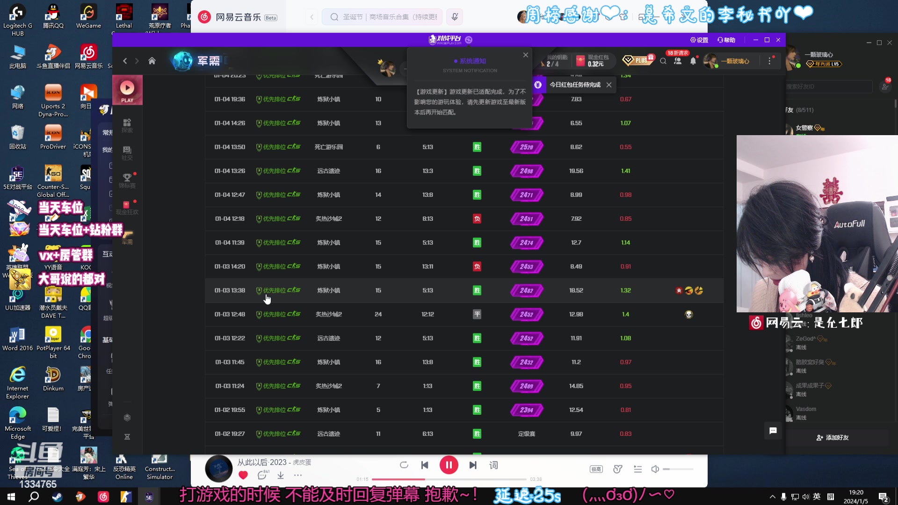898x505 pixels.
Task: Open NetEase Music from the taskbar
Action: 103,497
